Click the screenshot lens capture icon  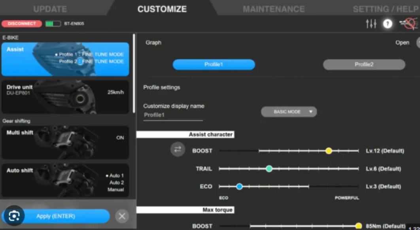point(14,216)
